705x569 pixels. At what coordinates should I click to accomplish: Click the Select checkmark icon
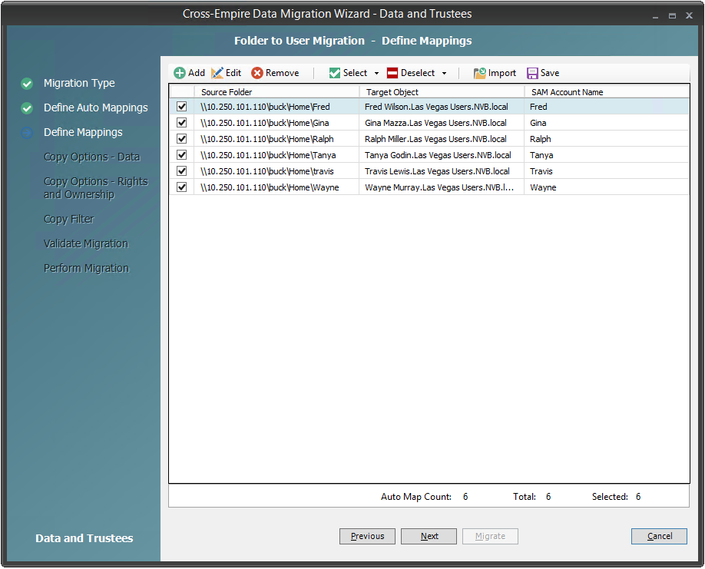click(x=335, y=73)
